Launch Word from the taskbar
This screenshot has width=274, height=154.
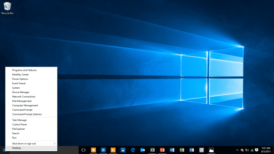(x=172, y=150)
